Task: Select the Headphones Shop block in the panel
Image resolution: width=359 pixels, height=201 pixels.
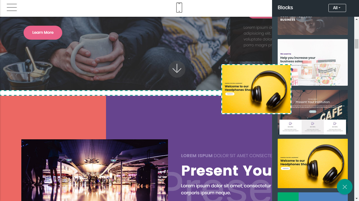Action: (313, 163)
